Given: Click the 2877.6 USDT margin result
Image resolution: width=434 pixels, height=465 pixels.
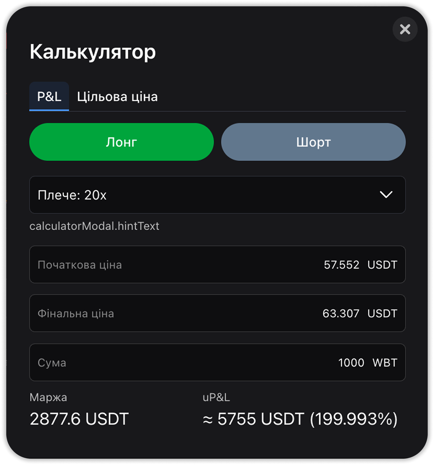Looking at the screenshot, I should pos(79,419).
